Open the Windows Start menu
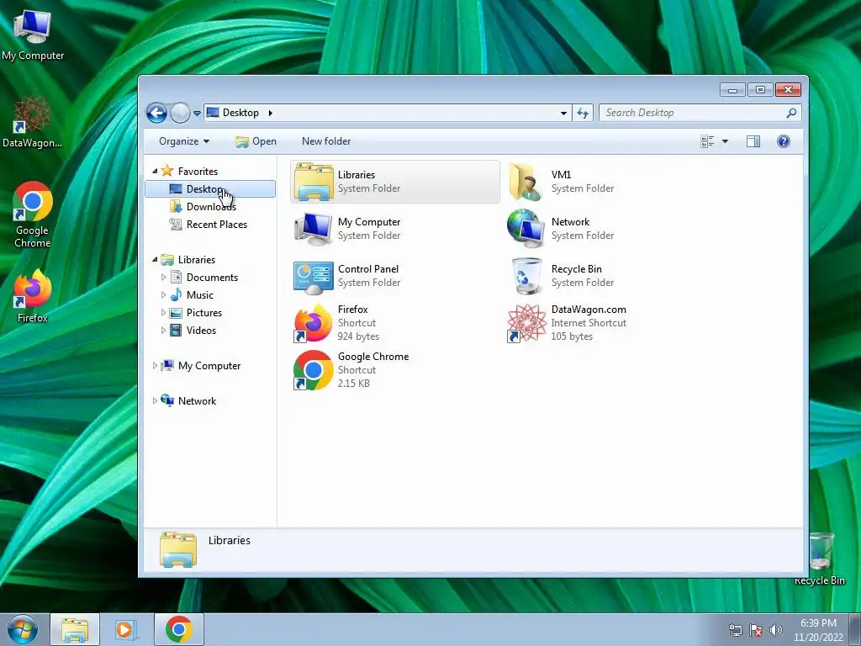 [x=23, y=629]
